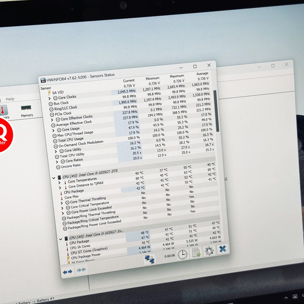Screen dimensions: 304x304
Task: Click the PCIe Clock sensor icon
Action: [52, 115]
